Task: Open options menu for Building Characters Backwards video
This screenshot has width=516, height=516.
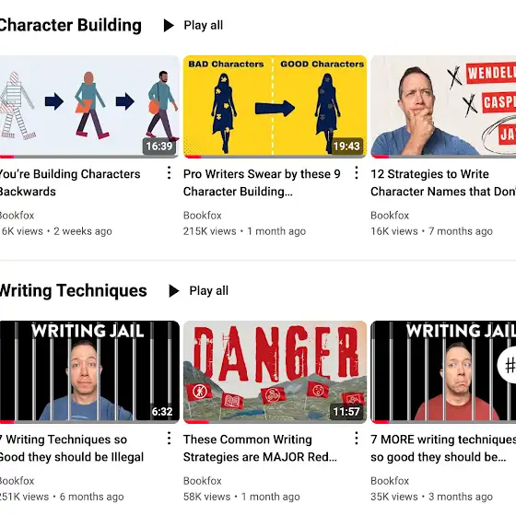Action: coord(169,173)
